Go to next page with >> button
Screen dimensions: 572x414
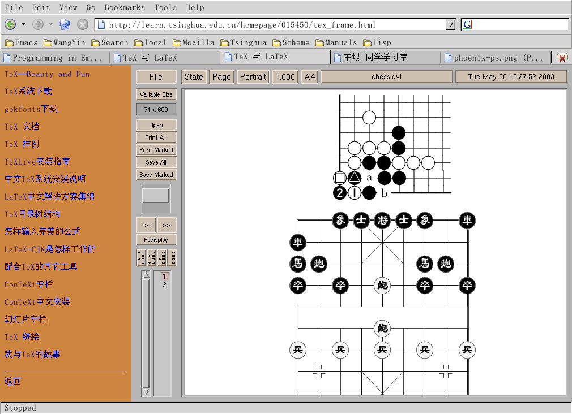click(x=167, y=225)
